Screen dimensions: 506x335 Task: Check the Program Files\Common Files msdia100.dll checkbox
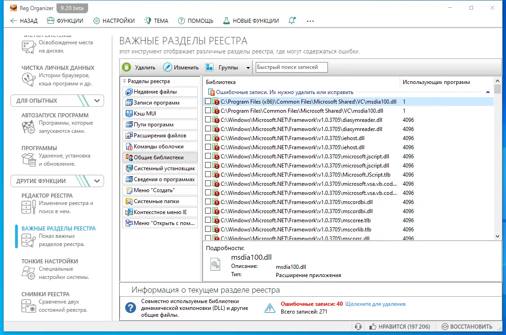click(208, 110)
